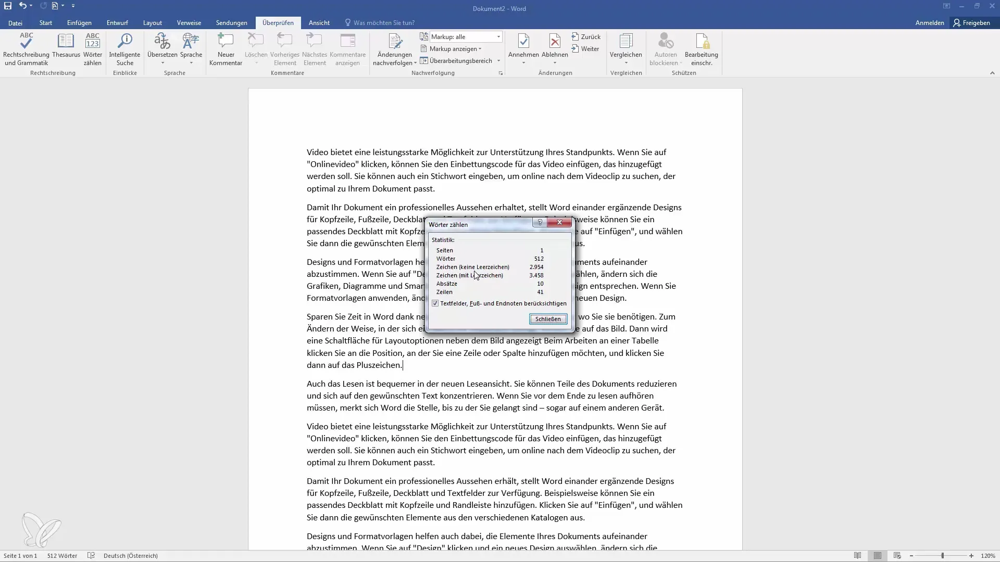This screenshot has width=1000, height=562.
Task: Toggle Änderungen nachverfolgen
Action: click(x=394, y=49)
